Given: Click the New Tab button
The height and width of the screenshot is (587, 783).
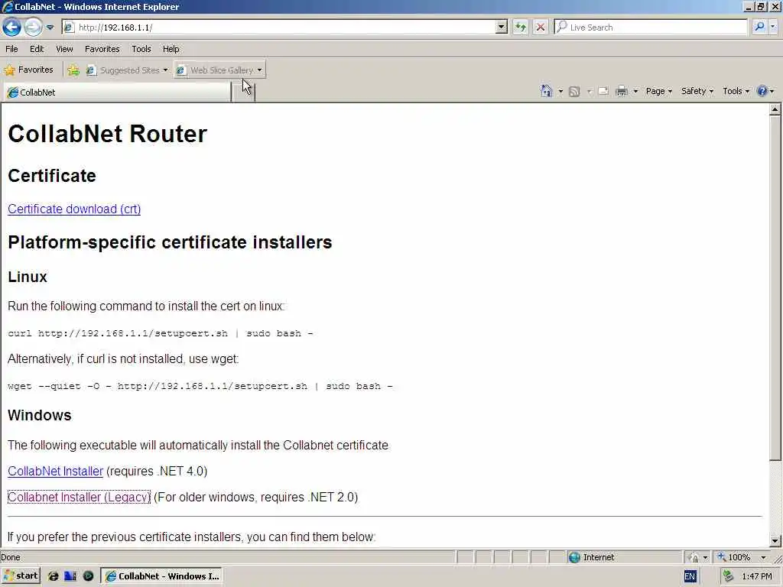Looking at the screenshot, I should 244,92.
